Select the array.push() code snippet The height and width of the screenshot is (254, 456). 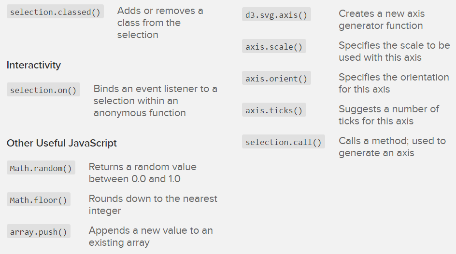(39, 232)
